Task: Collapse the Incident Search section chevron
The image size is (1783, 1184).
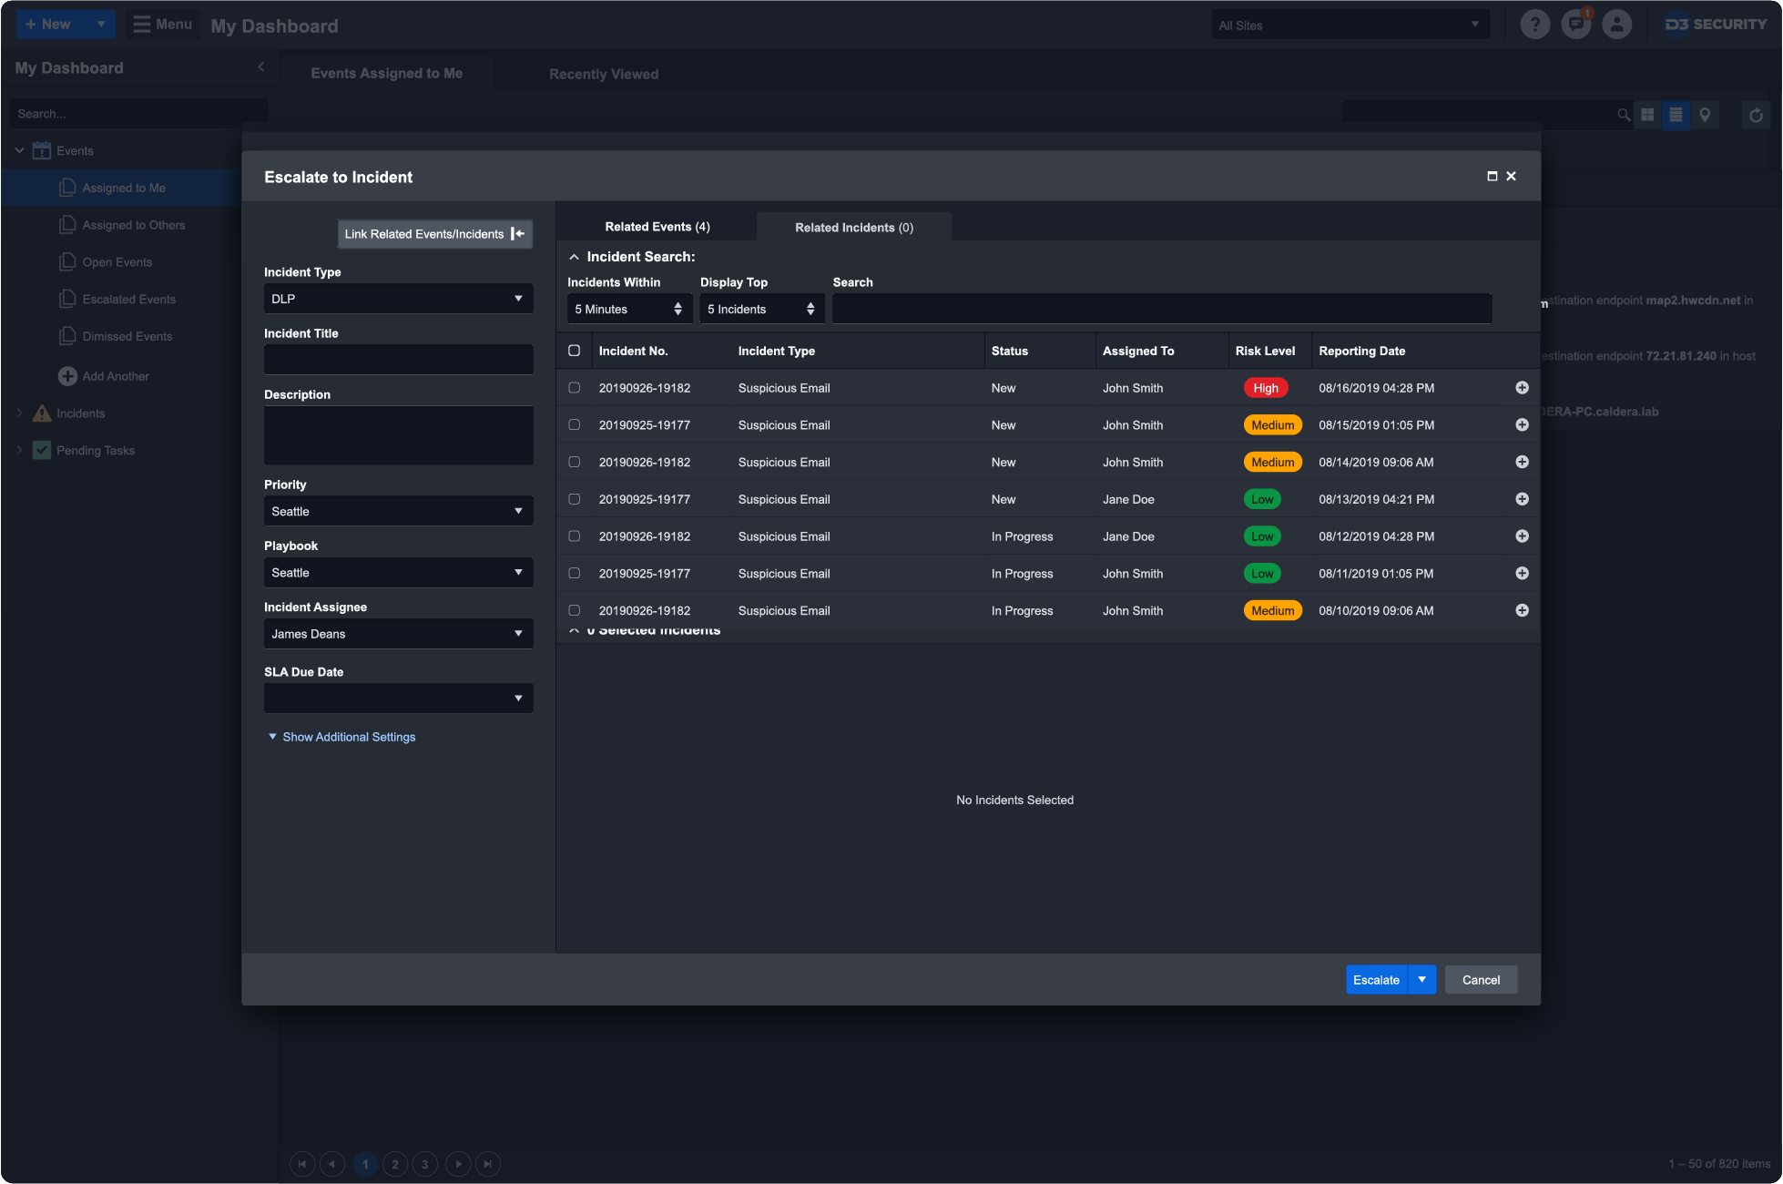Action: point(574,258)
